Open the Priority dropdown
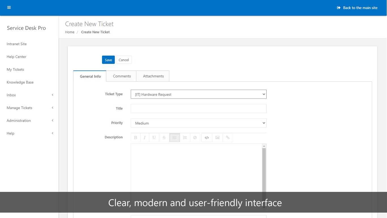 pos(198,123)
